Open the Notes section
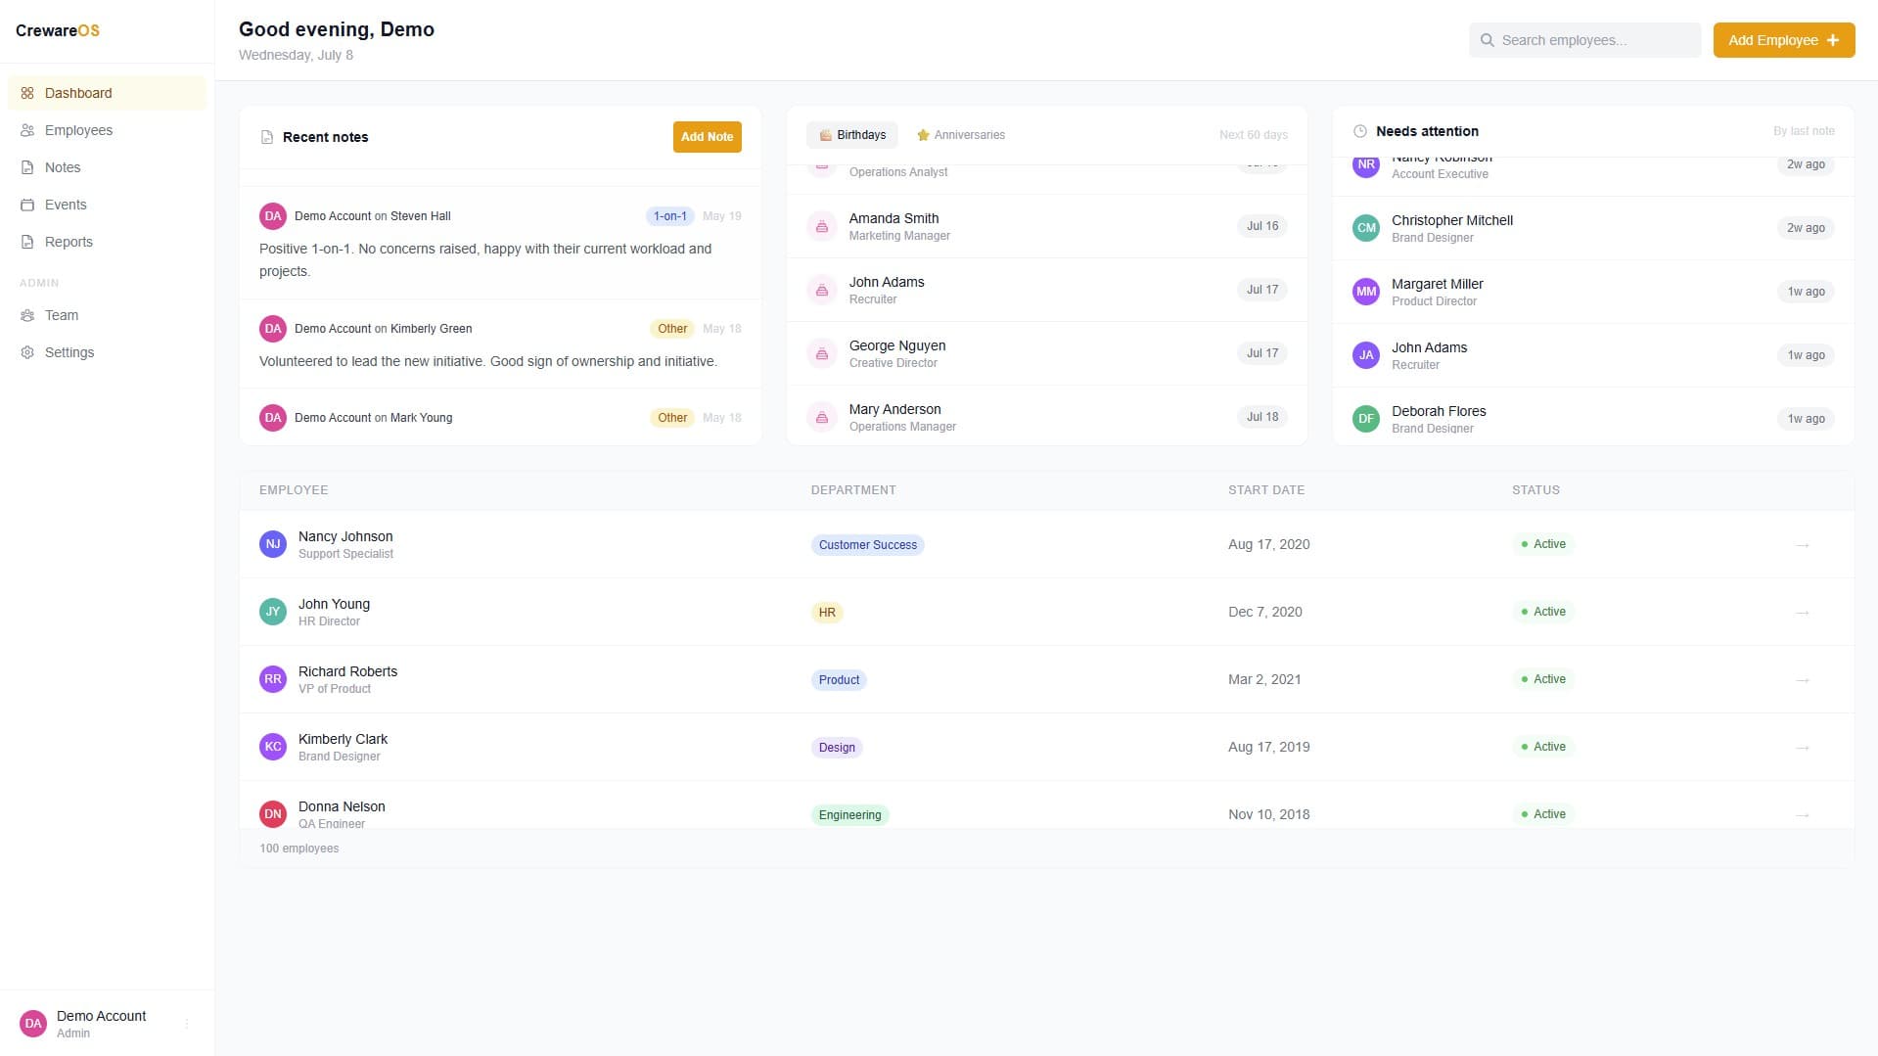Screen dimensions: 1878x1056 coord(107,167)
